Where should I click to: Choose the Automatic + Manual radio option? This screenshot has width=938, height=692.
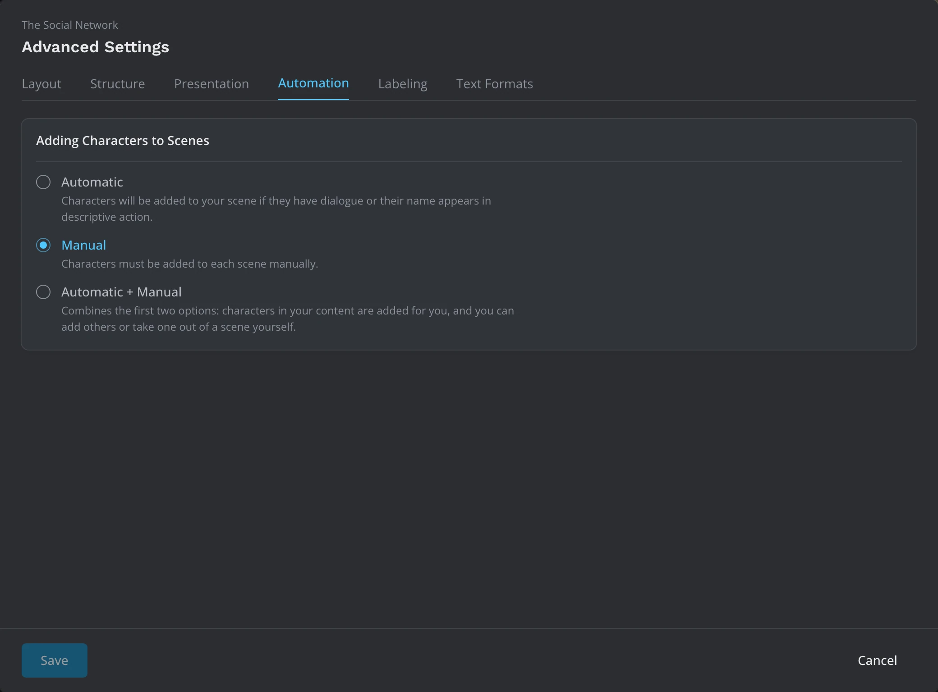click(43, 292)
